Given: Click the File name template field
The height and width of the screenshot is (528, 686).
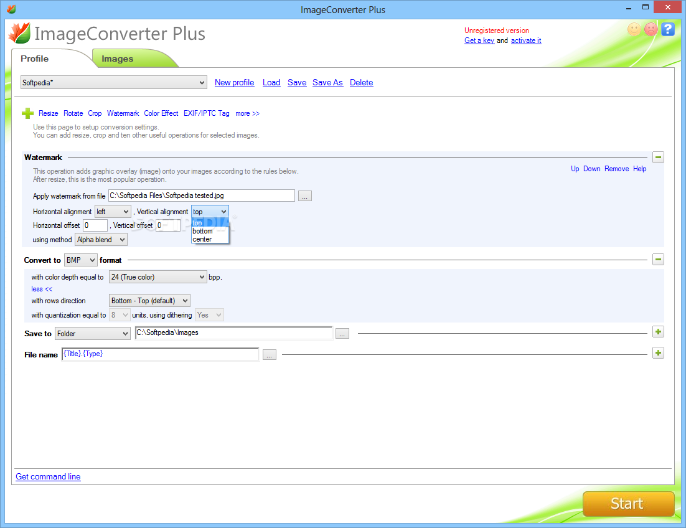Looking at the screenshot, I should click(160, 354).
